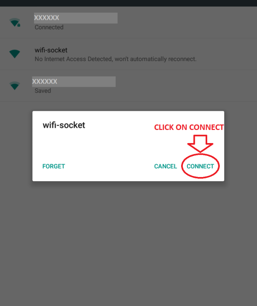
Task: Click the "Connected" status label
Action: 49,27
